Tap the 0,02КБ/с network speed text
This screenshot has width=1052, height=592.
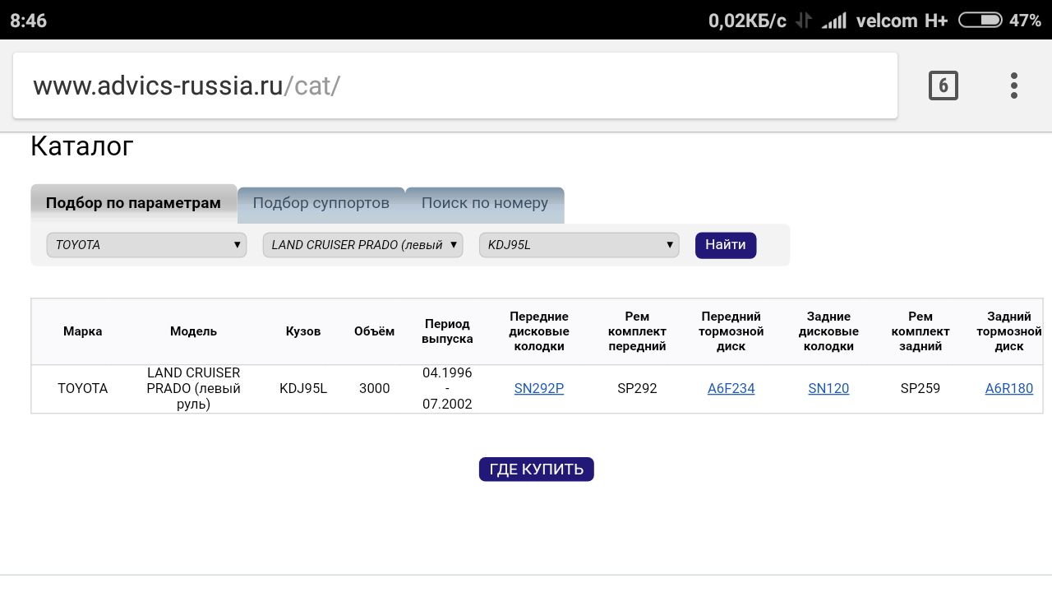[x=748, y=21]
